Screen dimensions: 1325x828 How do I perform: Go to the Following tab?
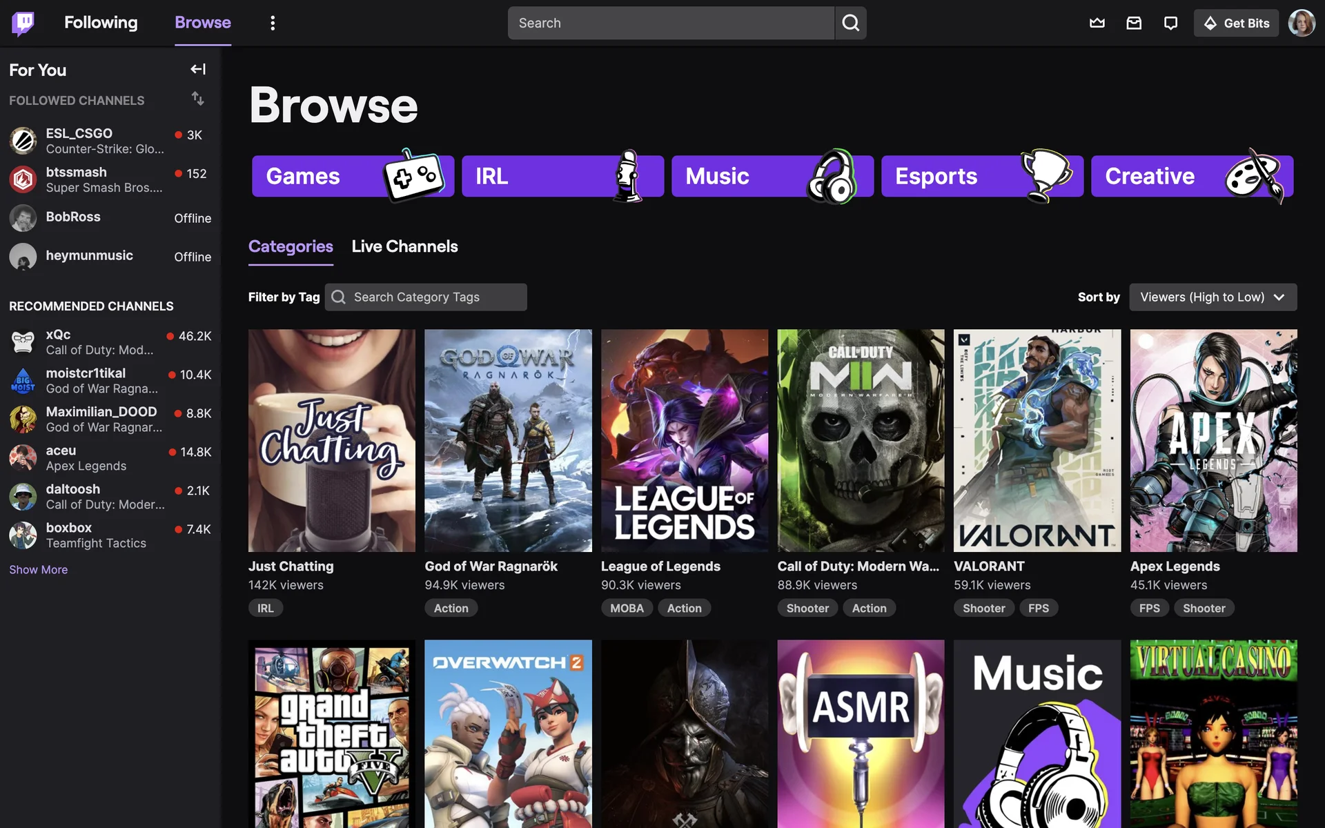pos(101,23)
